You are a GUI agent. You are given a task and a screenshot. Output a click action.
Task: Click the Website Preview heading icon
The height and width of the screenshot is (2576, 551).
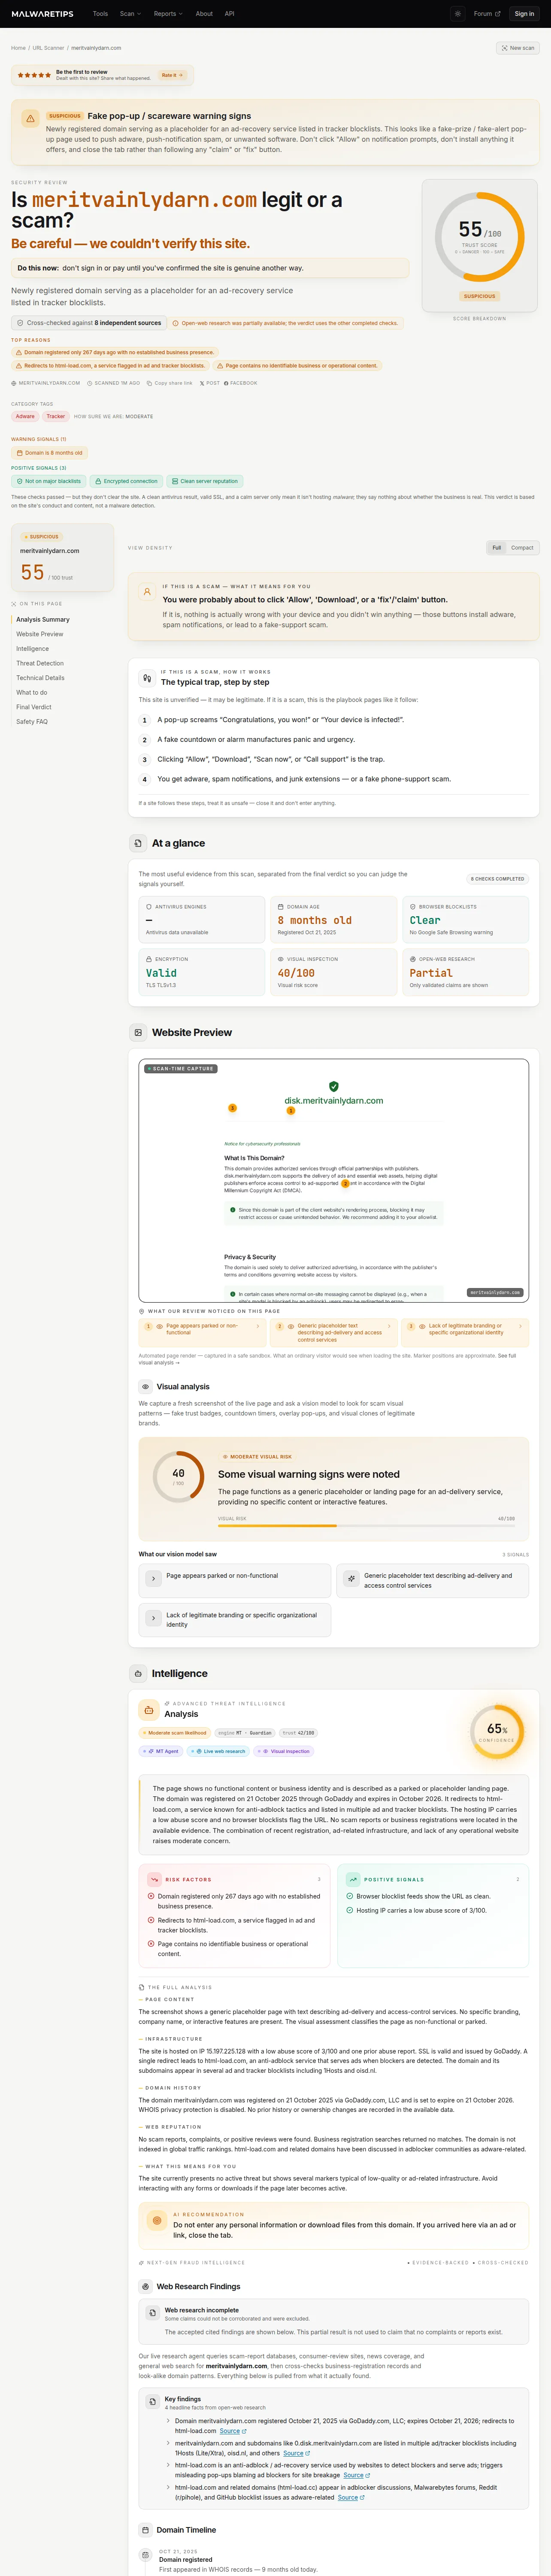(x=138, y=1032)
